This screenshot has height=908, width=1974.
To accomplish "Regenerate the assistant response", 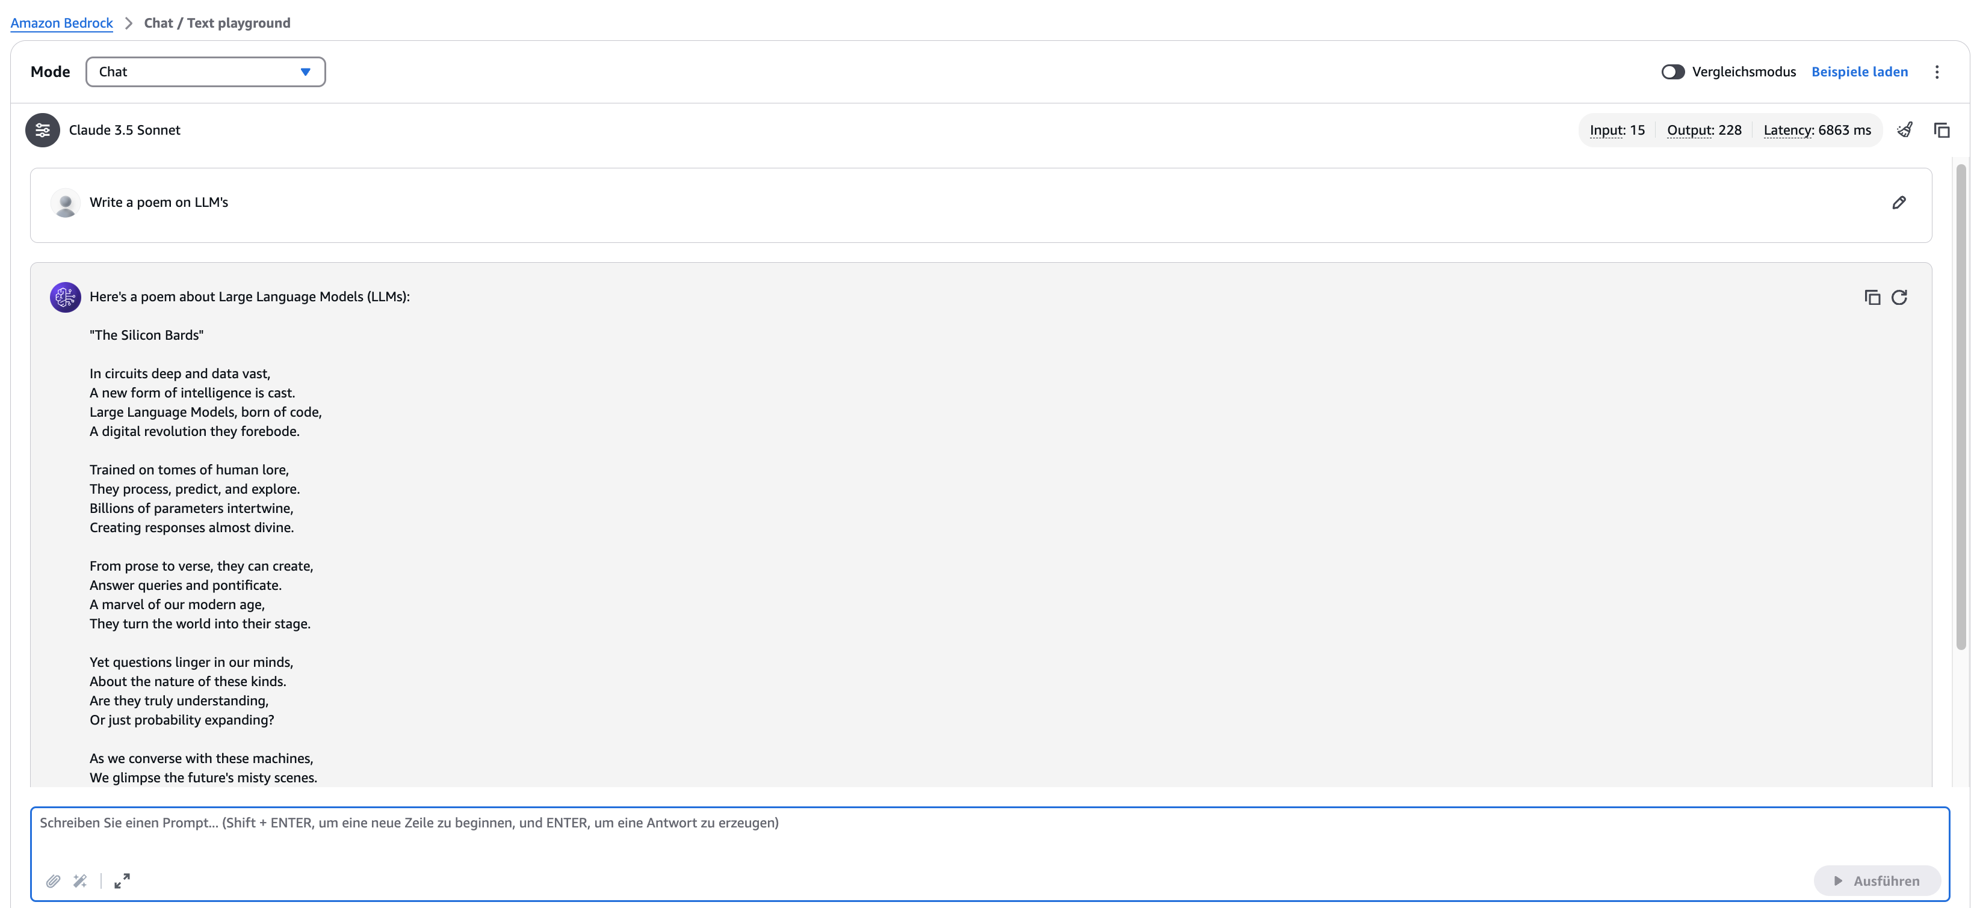I will click(x=1899, y=297).
